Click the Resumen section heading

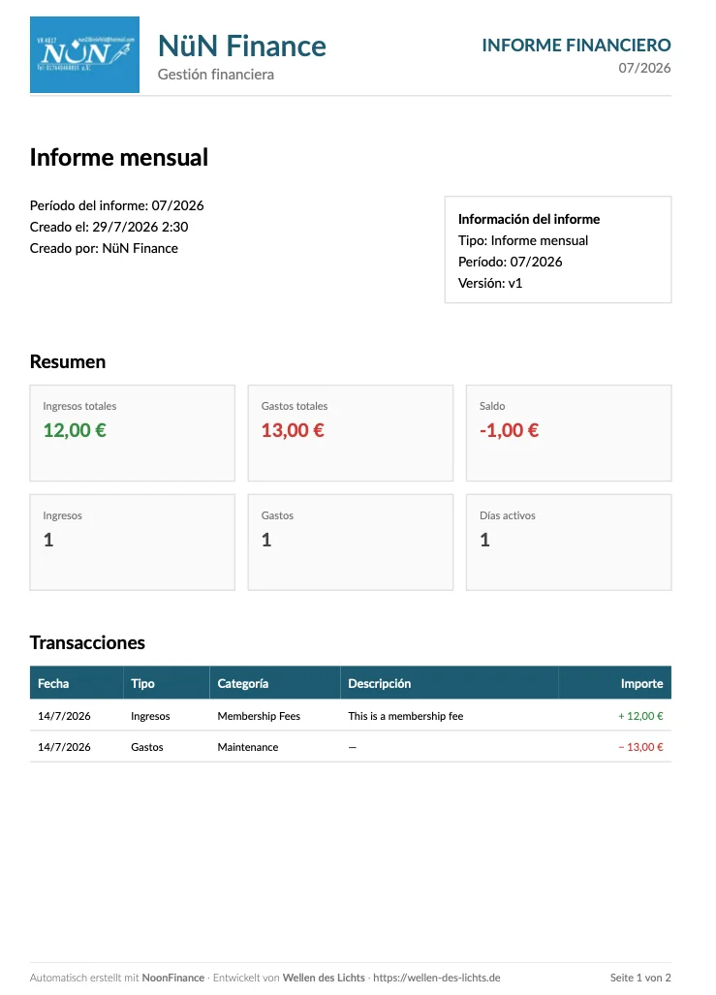tap(68, 361)
